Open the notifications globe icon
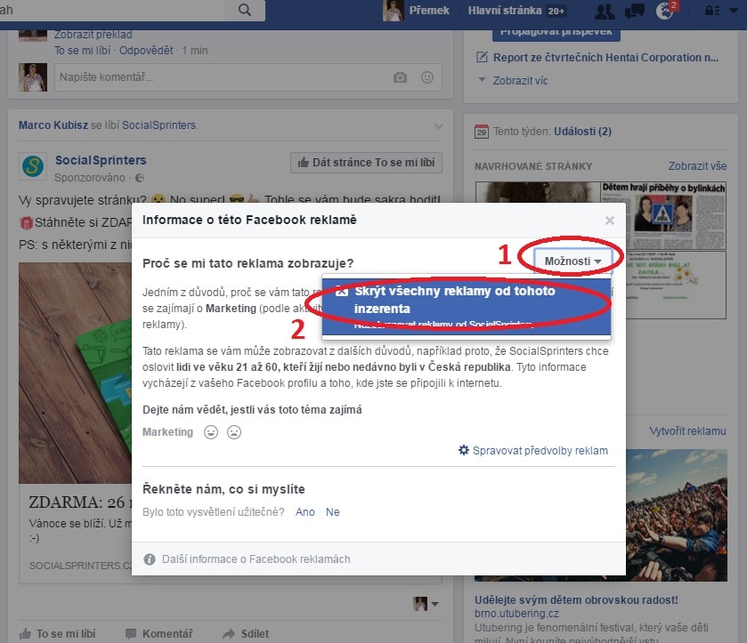This screenshot has height=643, width=747. tap(666, 11)
